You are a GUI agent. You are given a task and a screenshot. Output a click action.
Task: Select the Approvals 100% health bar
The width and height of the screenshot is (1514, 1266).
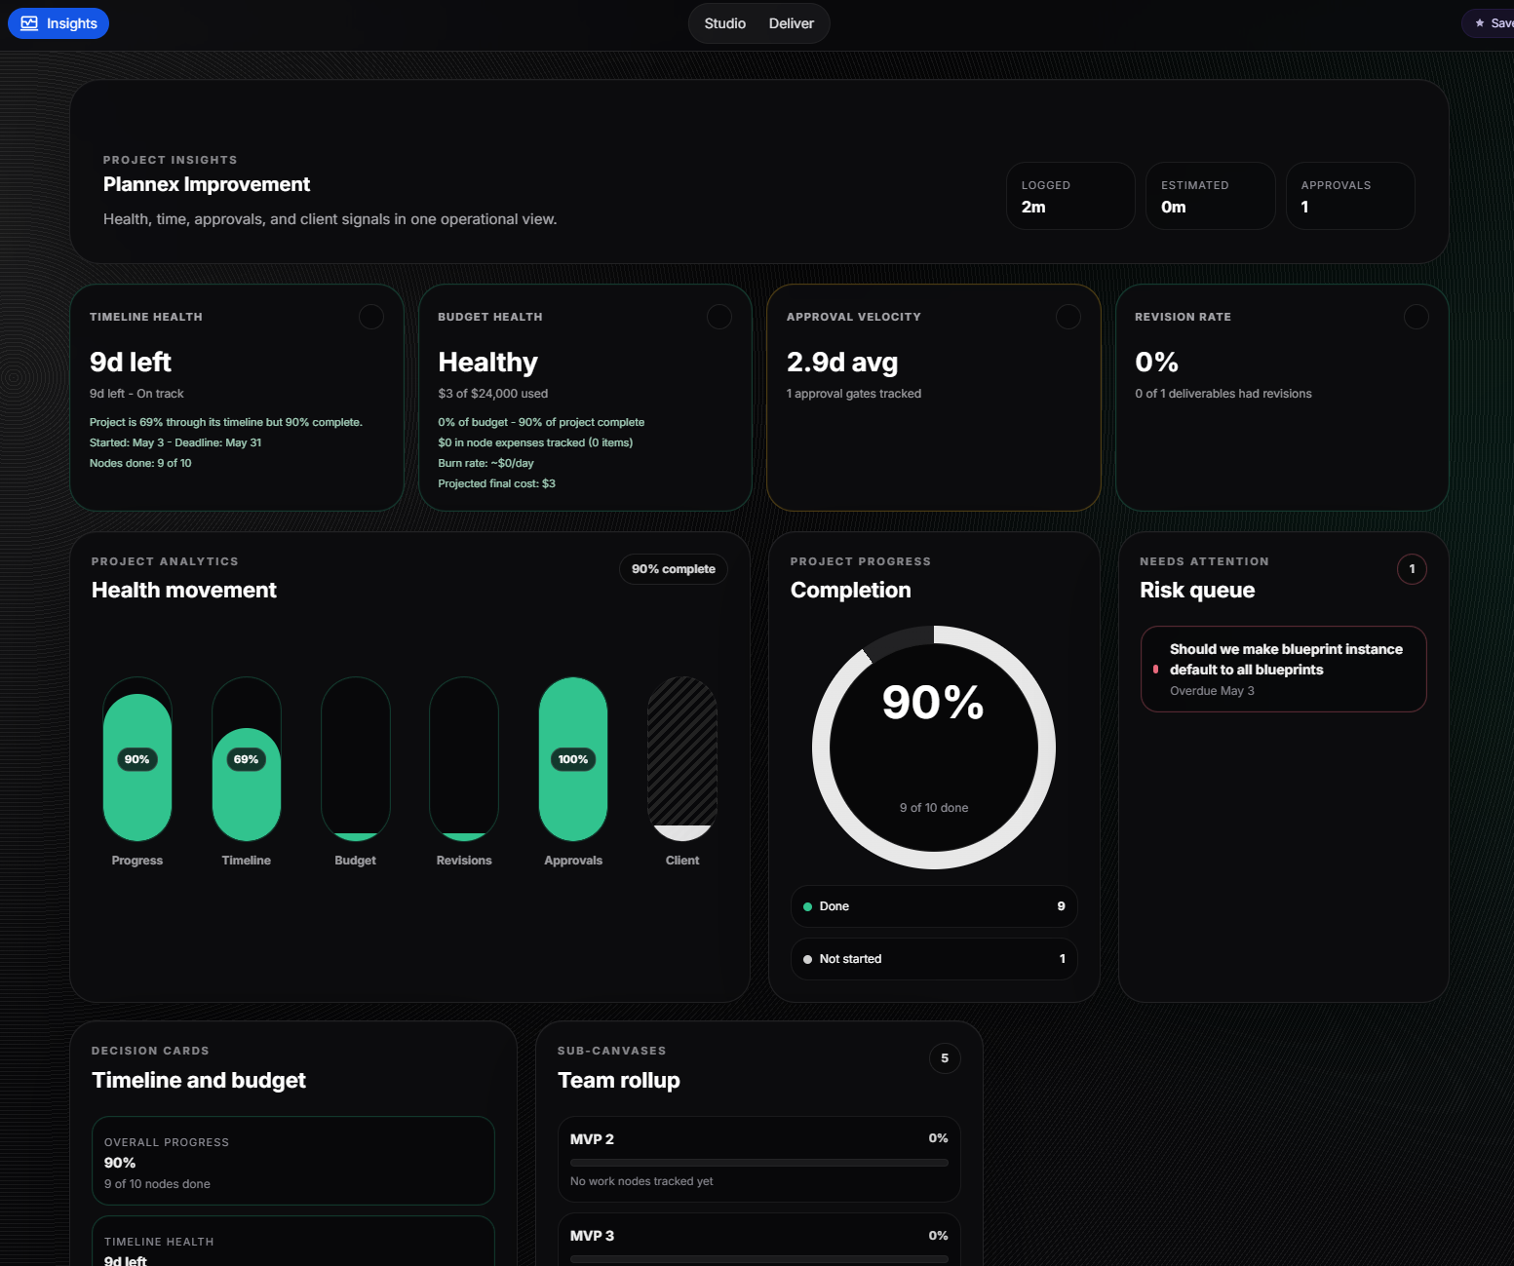coord(573,759)
